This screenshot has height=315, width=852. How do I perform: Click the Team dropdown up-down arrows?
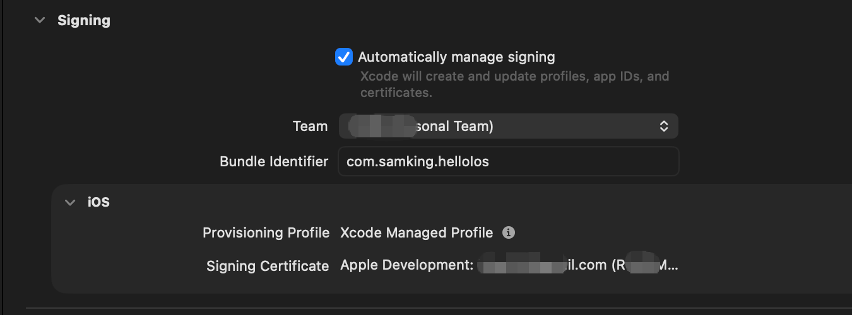click(664, 126)
